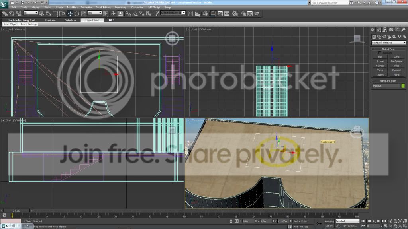The width and height of the screenshot is (408, 229).
Task: Activate the Select and Move tool
Action: pos(70,14)
